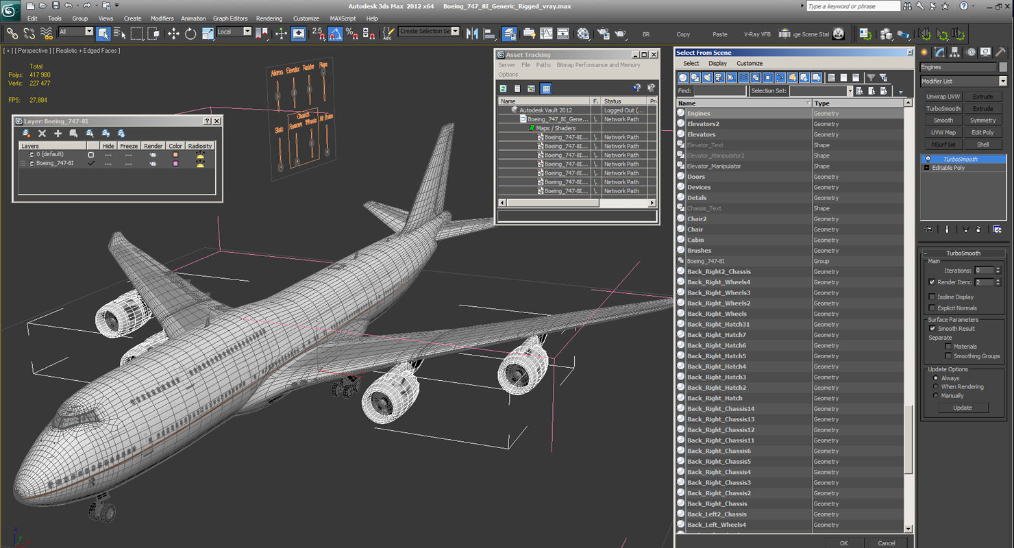Activate the Bind to Space Warp tool
Viewport: 1014px width, 548px height.
click(47, 33)
